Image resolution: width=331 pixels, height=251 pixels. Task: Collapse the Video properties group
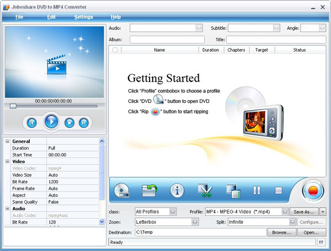click(x=7, y=161)
